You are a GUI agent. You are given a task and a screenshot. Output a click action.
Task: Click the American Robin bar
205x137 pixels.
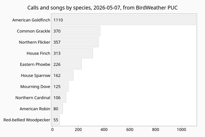tap(58, 109)
